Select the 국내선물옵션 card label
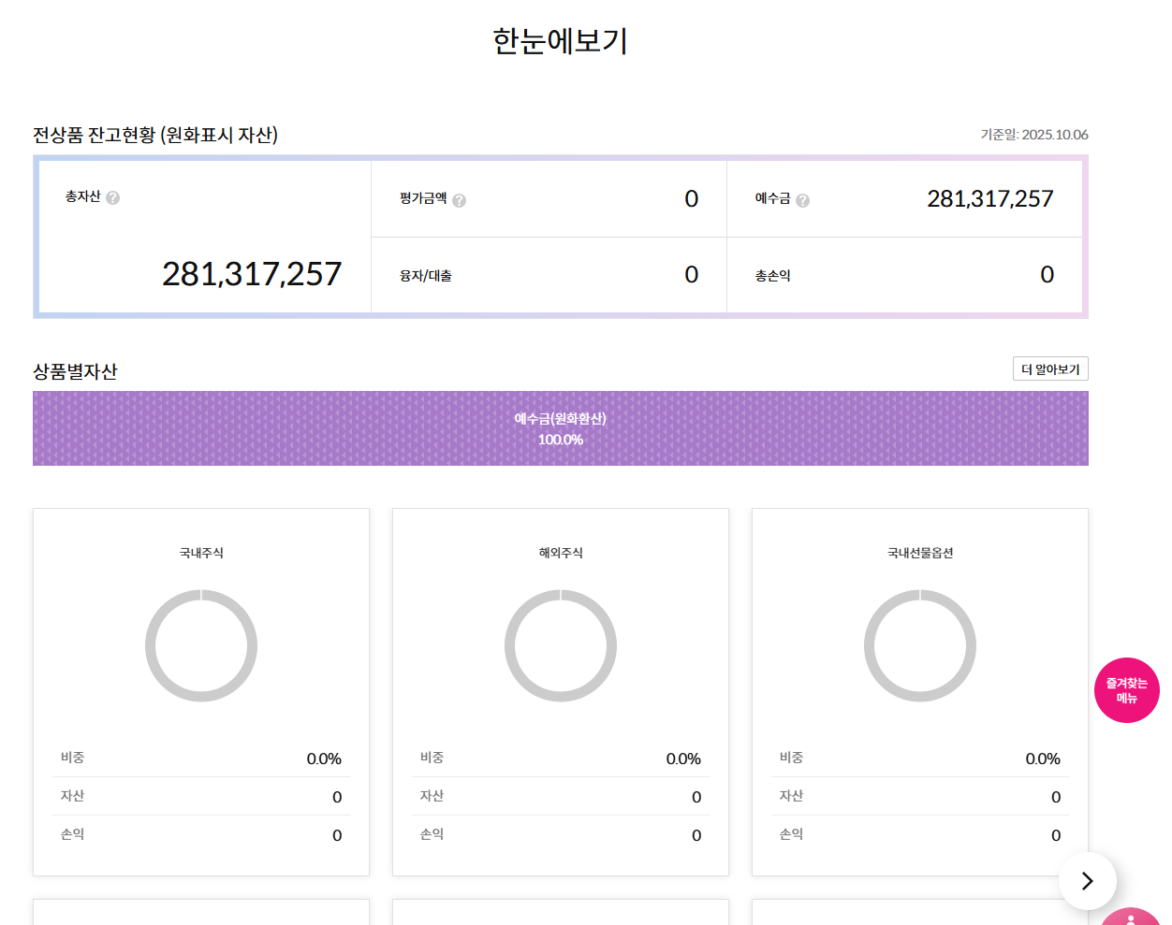This screenshot has height=925, width=1172. [x=919, y=552]
